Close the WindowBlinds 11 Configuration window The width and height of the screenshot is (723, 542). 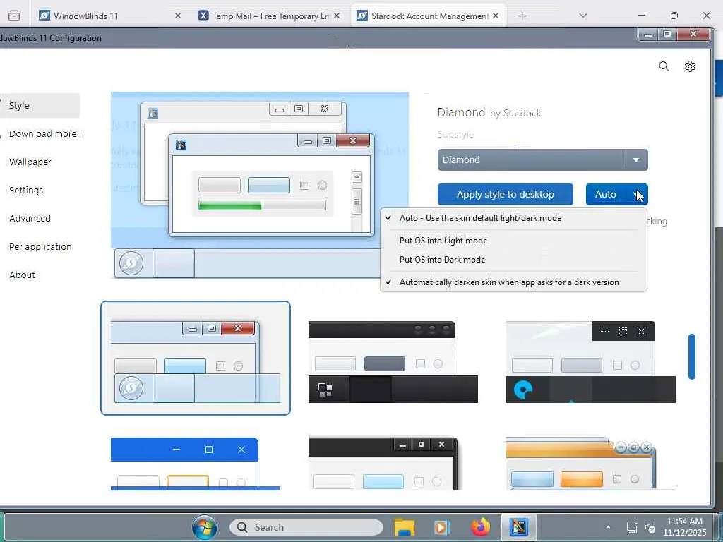693,35
